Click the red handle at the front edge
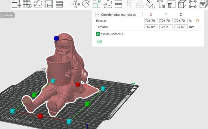Image resolution: width=208 pixels, height=129 pixels. [40, 116]
